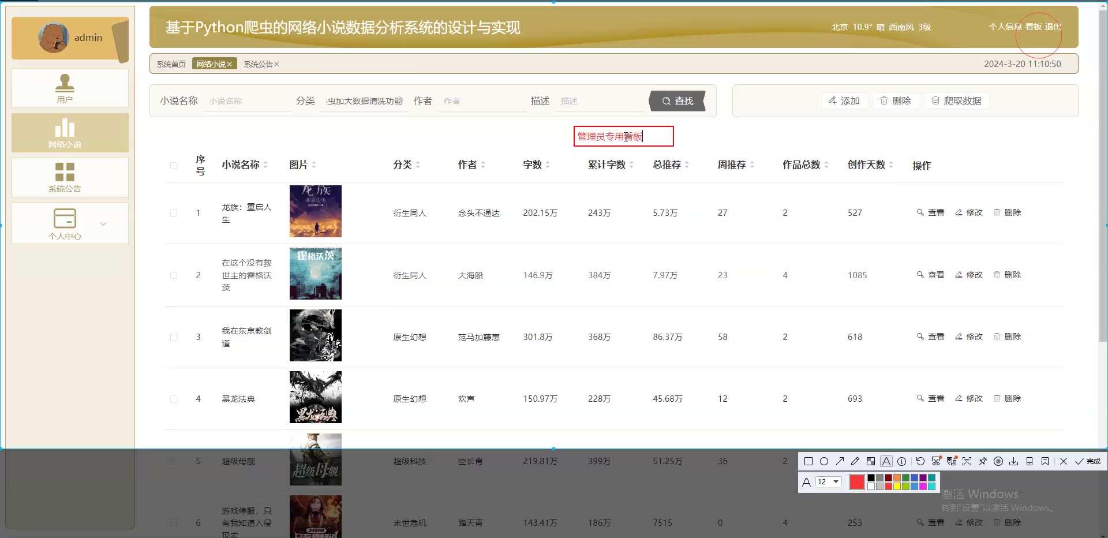
Task: Undo the last annotation
Action: 920,461
